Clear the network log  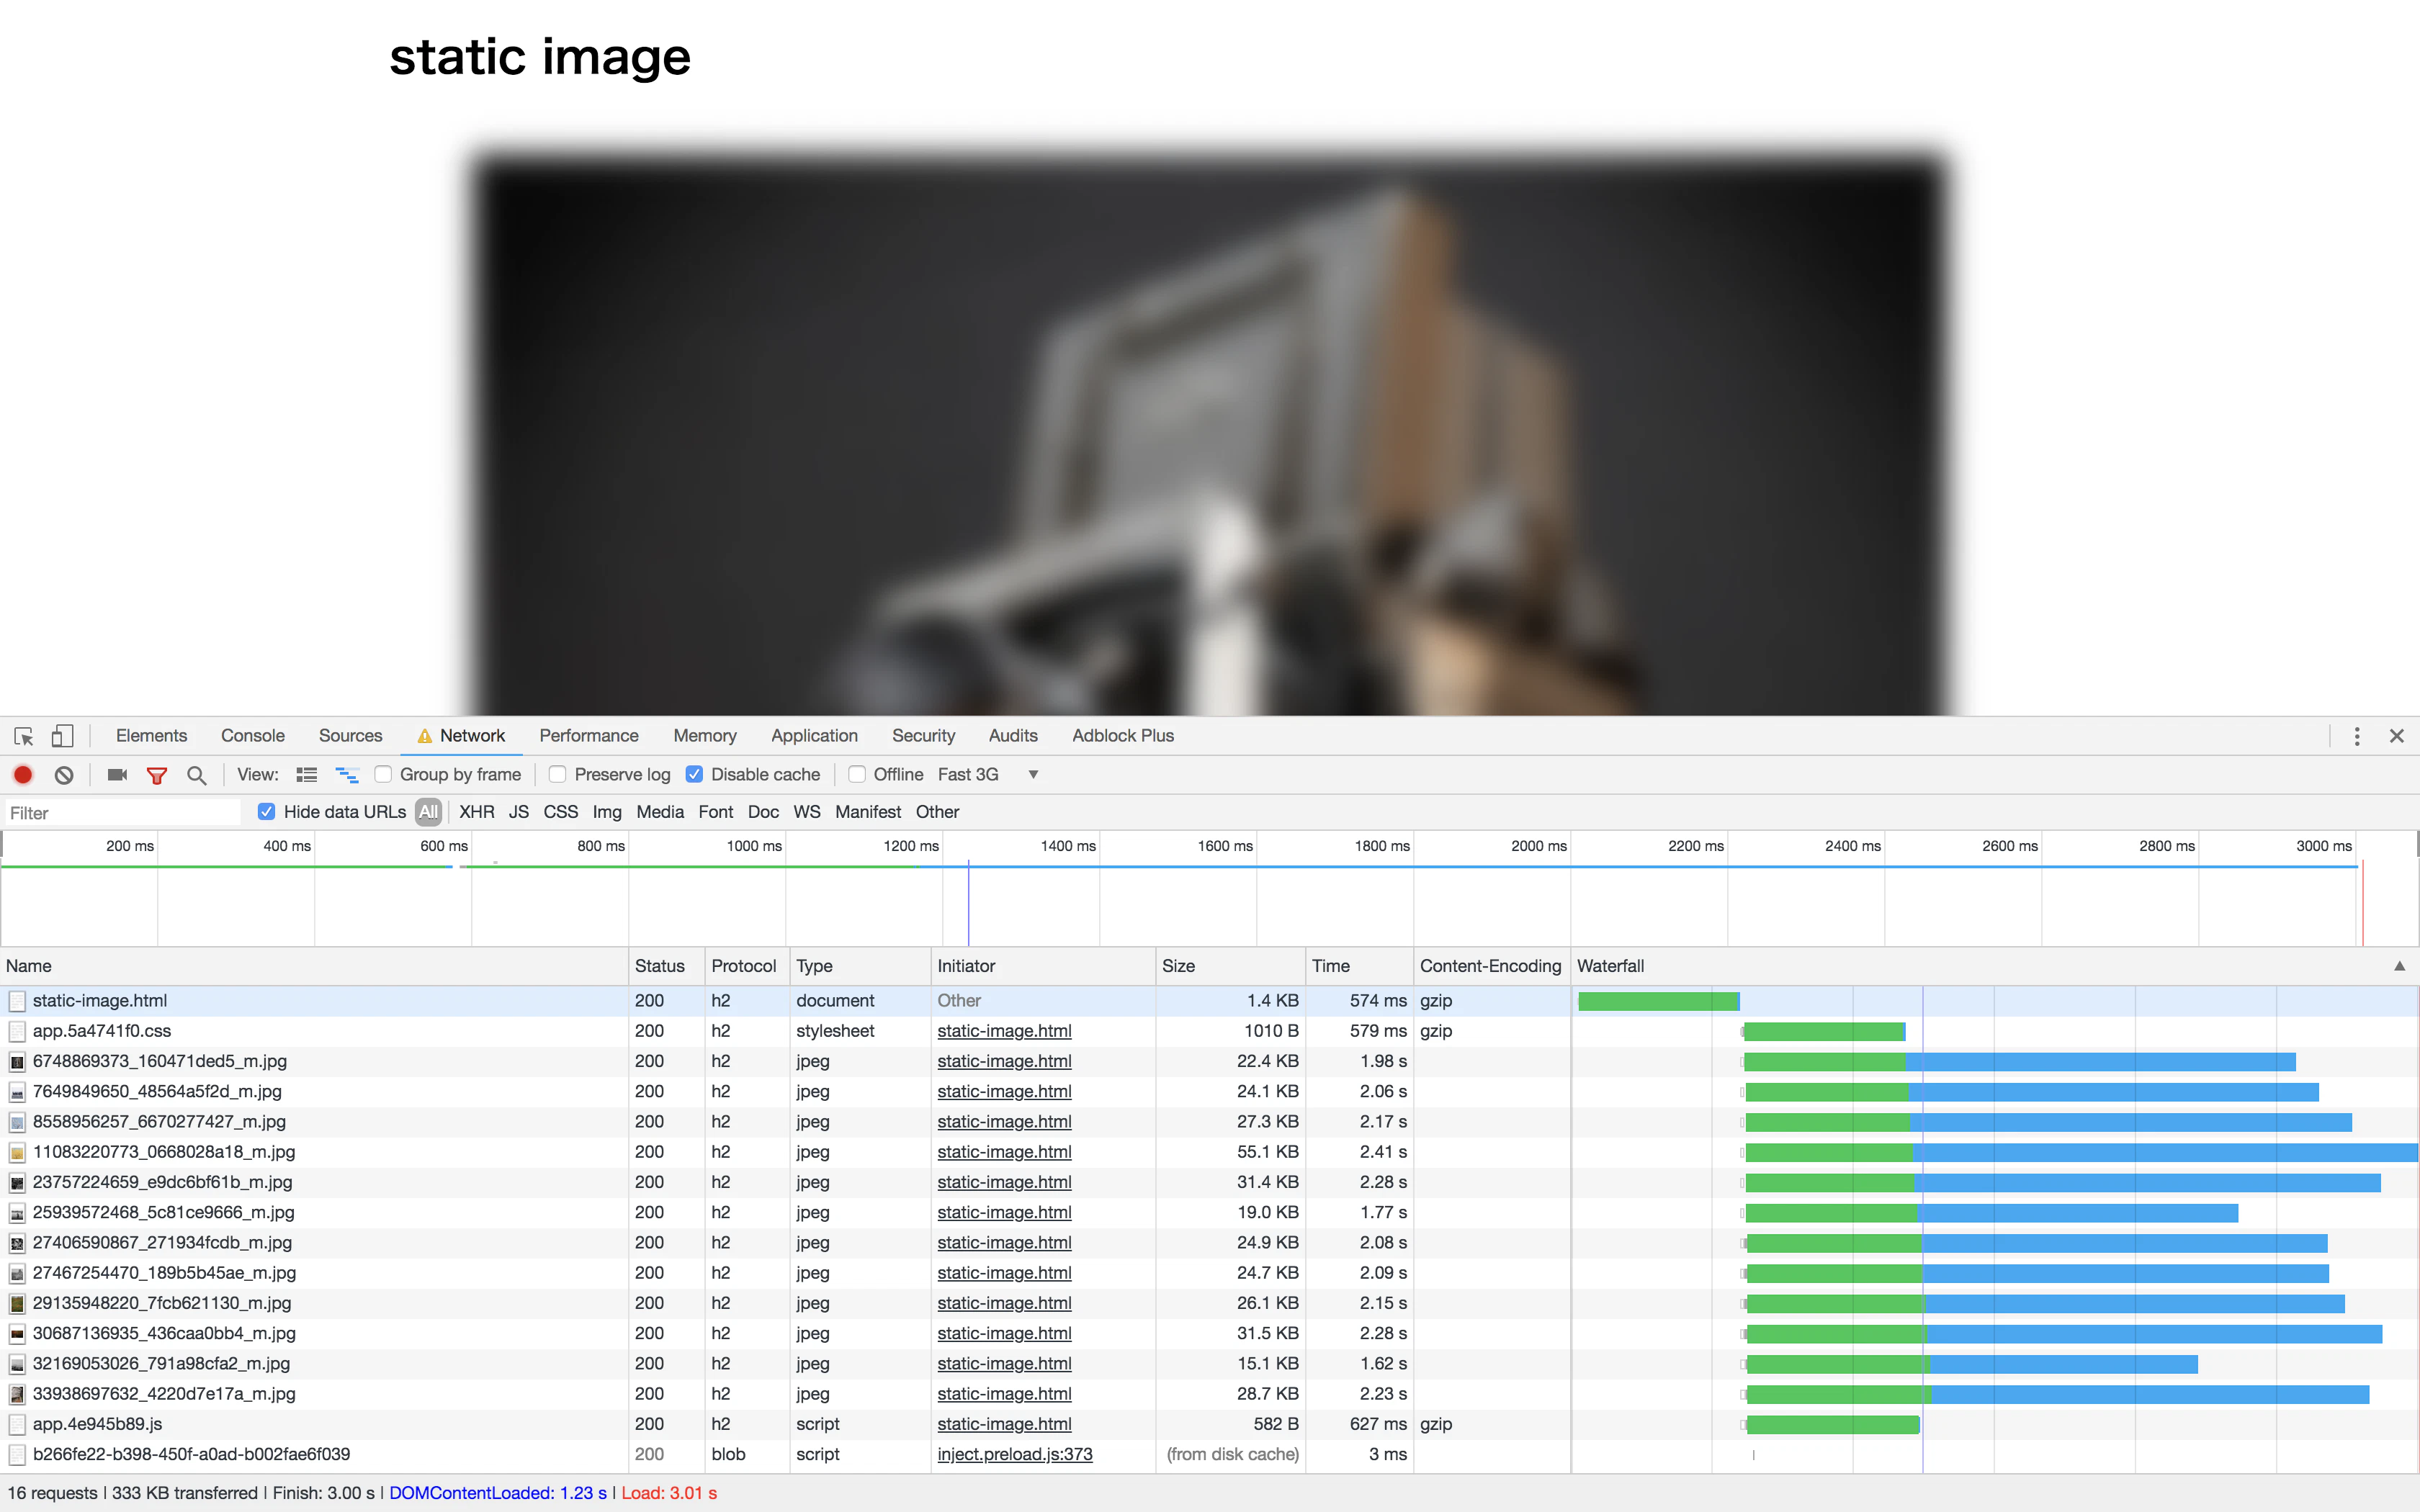click(x=64, y=775)
